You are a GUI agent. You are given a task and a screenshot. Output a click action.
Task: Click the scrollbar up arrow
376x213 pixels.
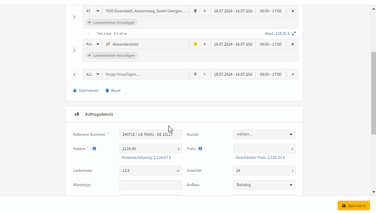tap(374, 9)
